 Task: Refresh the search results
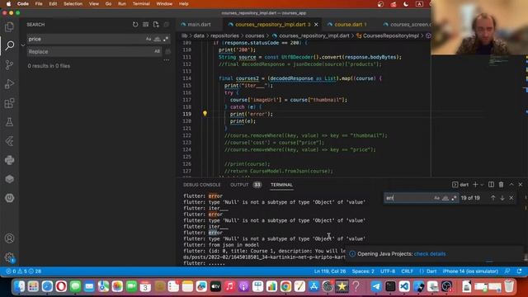tap(135, 25)
